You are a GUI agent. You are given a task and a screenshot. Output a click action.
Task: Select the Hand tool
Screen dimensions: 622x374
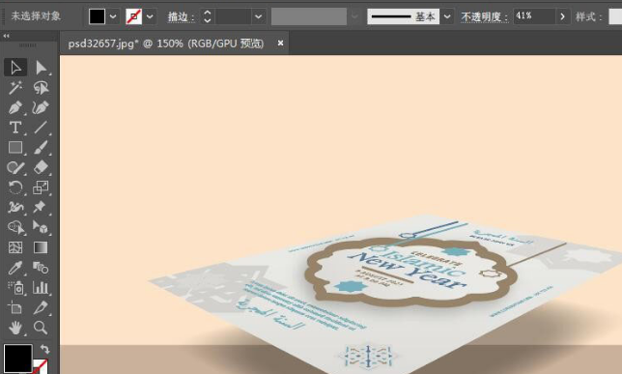coord(15,328)
